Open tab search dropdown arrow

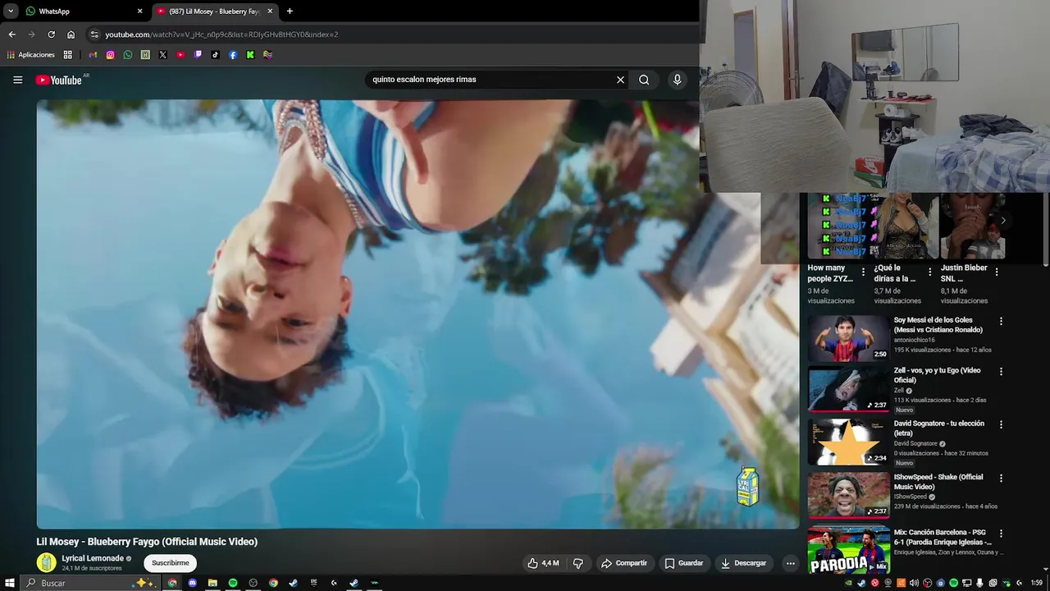click(11, 11)
